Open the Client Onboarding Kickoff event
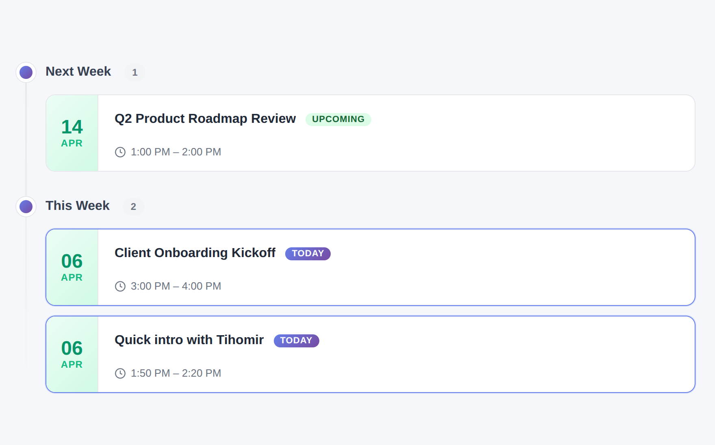715x445 pixels. (370, 267)
